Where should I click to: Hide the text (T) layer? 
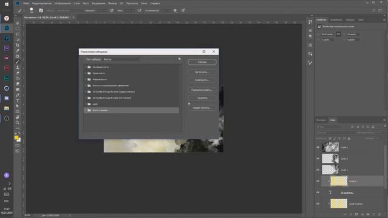point(318,193)
